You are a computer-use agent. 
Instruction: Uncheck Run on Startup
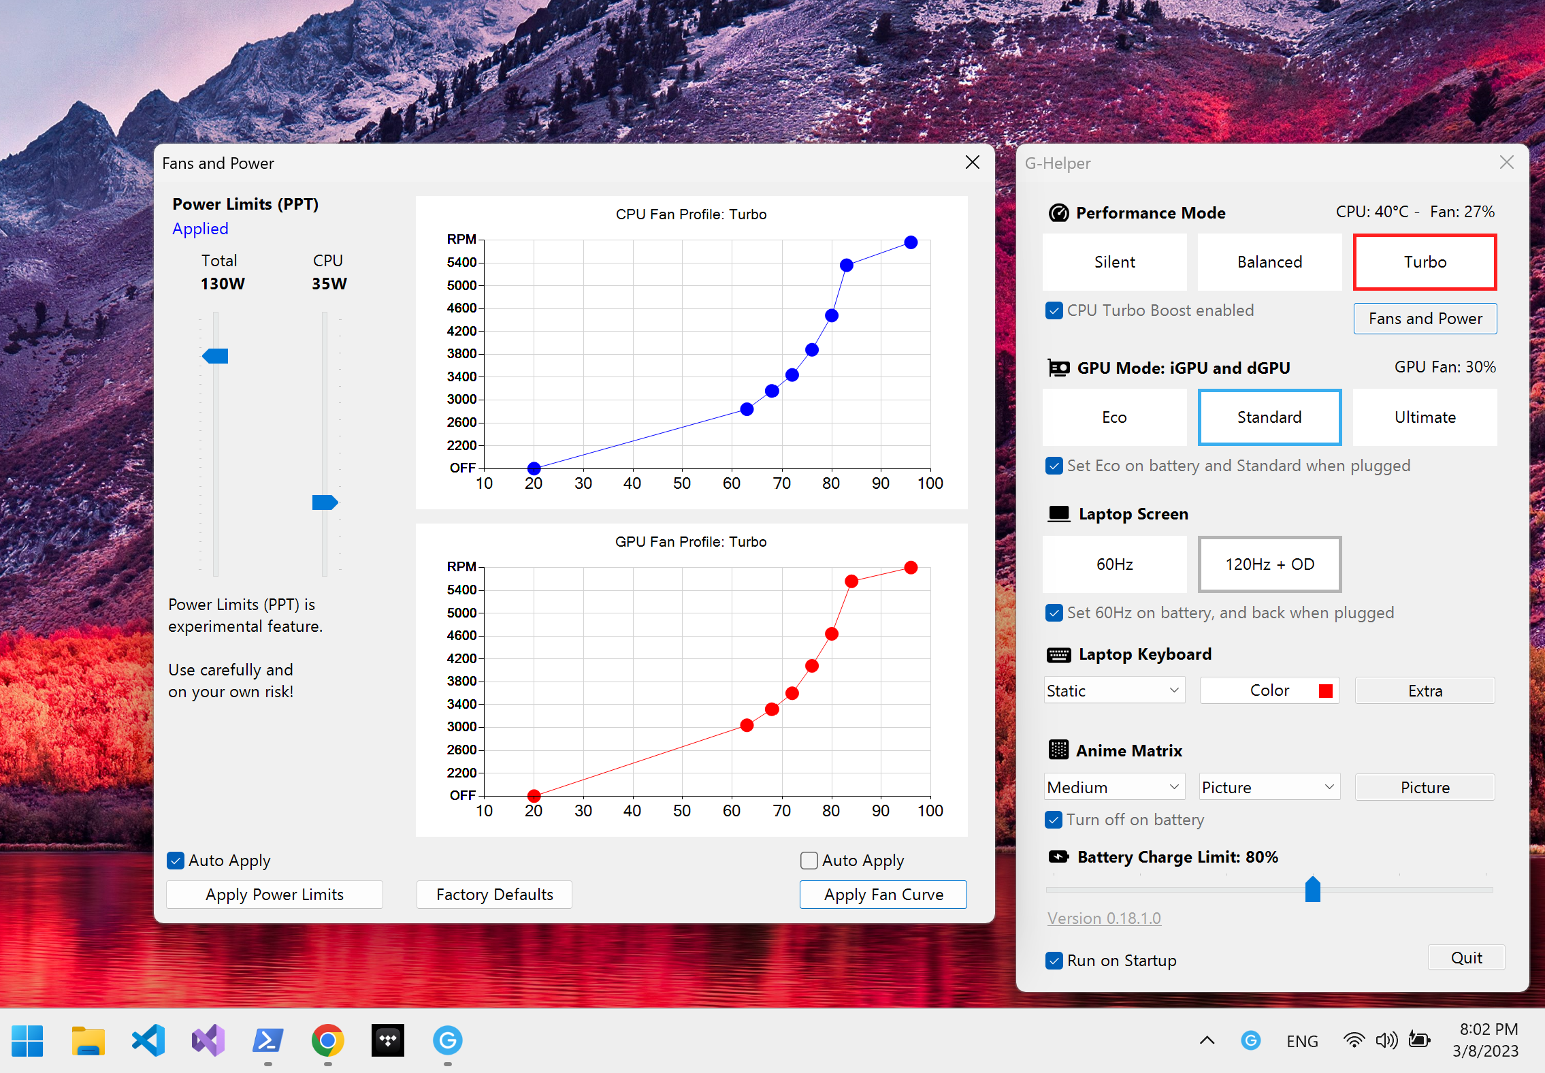point(1054,961)
